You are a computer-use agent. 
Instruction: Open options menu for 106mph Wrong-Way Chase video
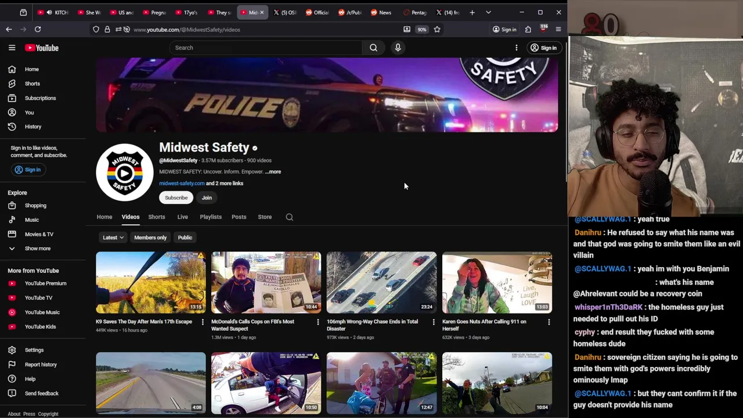pos(433,322)
